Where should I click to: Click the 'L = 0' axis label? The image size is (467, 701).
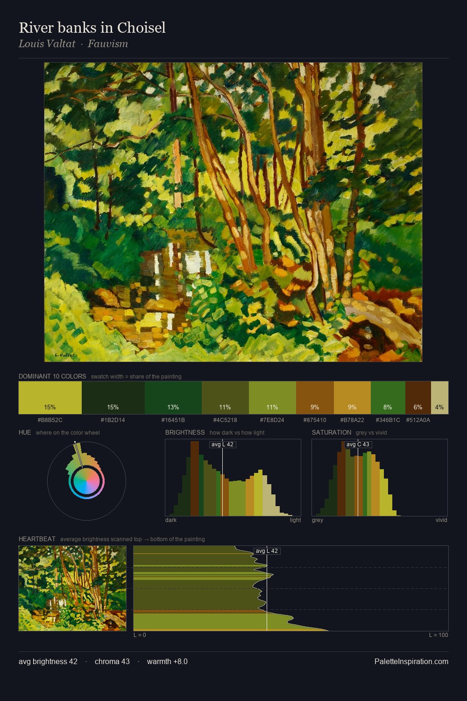click(140, 635)
